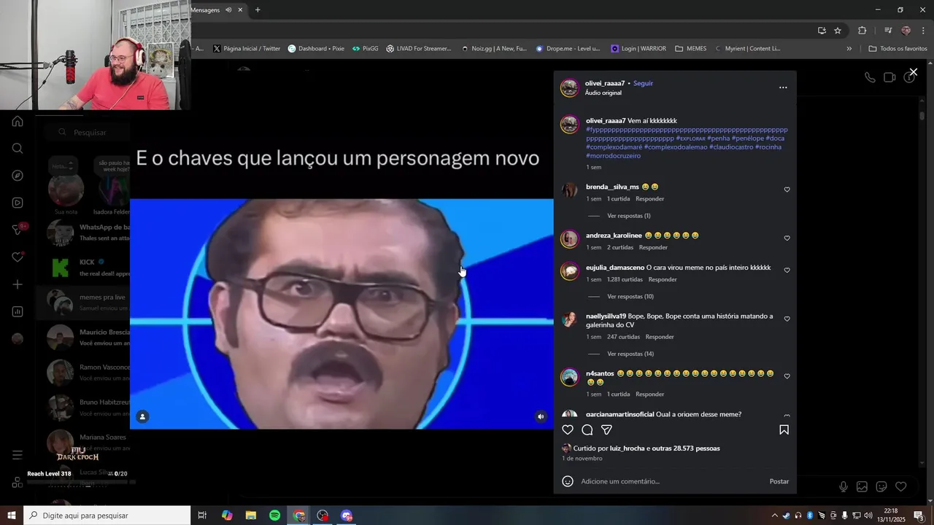The width and height of the screenshot is (934, 525).
Task: Save the post with bookmark icon
Action: (x=784, y=429)
